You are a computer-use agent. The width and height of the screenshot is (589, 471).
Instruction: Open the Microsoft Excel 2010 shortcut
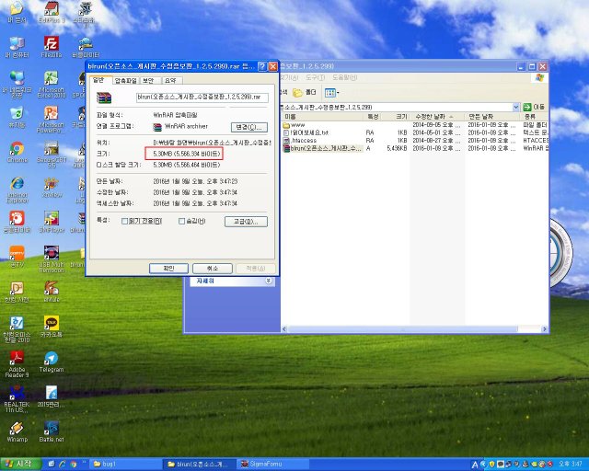(52, 84)
